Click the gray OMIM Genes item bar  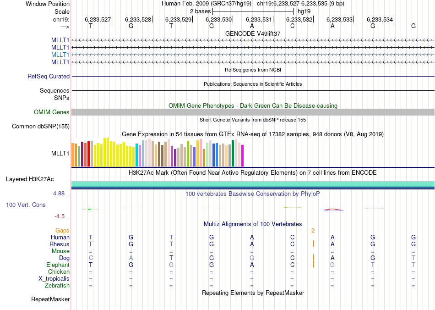click(253, 112)
